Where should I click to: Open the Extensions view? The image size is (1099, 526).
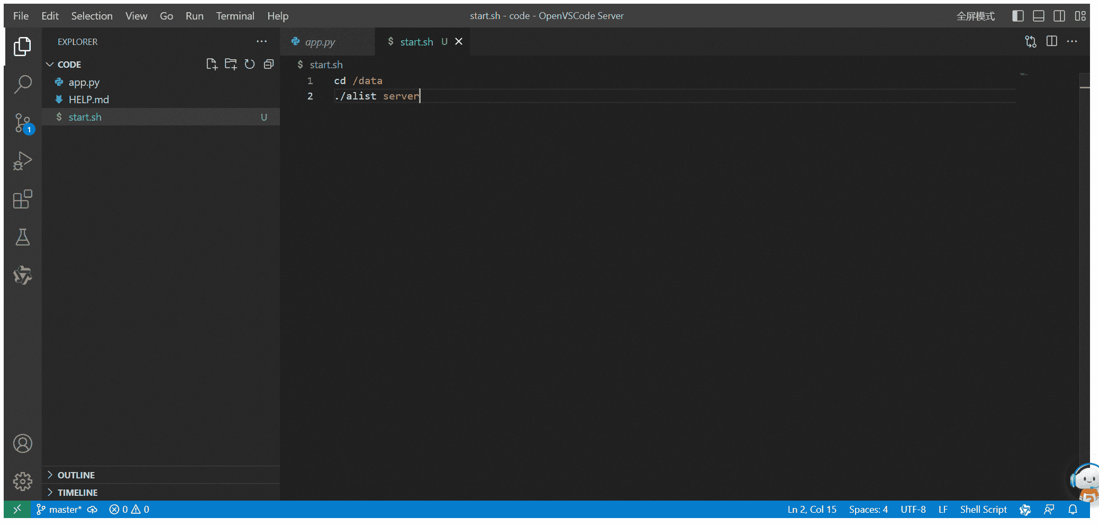[22, 199]
